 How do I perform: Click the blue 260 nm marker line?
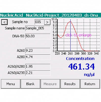pos(70,35)
